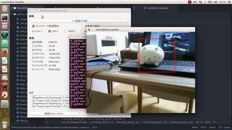This screenshot has height=130, width=232.
Task: Enable the 効果音で通知 checkbox
Action: [x=82, y=26]
